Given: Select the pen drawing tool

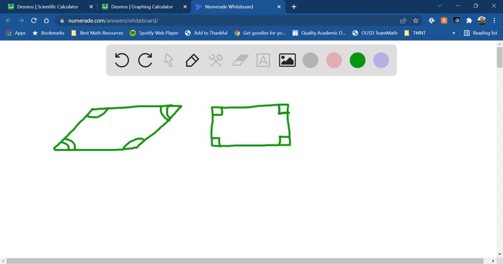Looking at the screenshot, I should [192, 60].
